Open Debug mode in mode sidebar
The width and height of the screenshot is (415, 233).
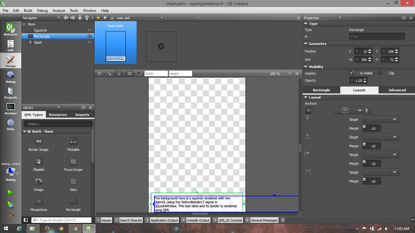pyautogui.click(x=11, y=77)
